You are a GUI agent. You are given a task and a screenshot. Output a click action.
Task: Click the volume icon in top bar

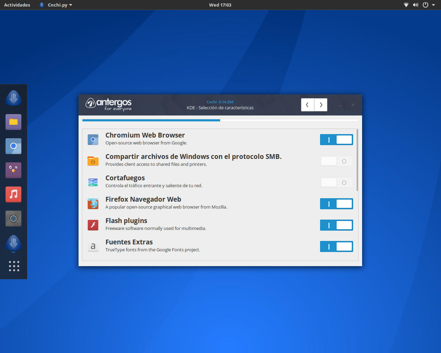click(x=416, y=5)
